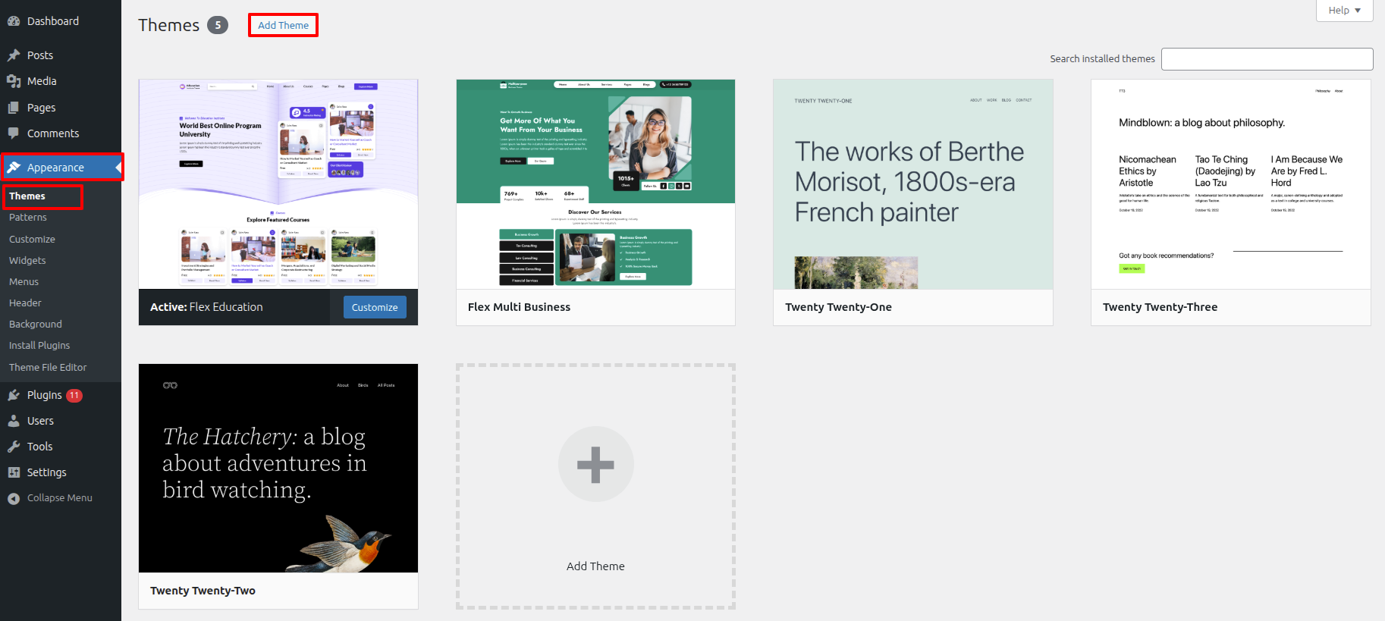Open Header submenu item
This screenshot has height=621, width=1385.
click(25, 303)
